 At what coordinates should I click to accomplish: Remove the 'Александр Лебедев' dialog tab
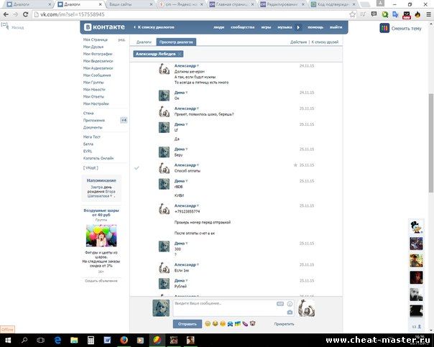pyautogui.click(x=180, y=54)
